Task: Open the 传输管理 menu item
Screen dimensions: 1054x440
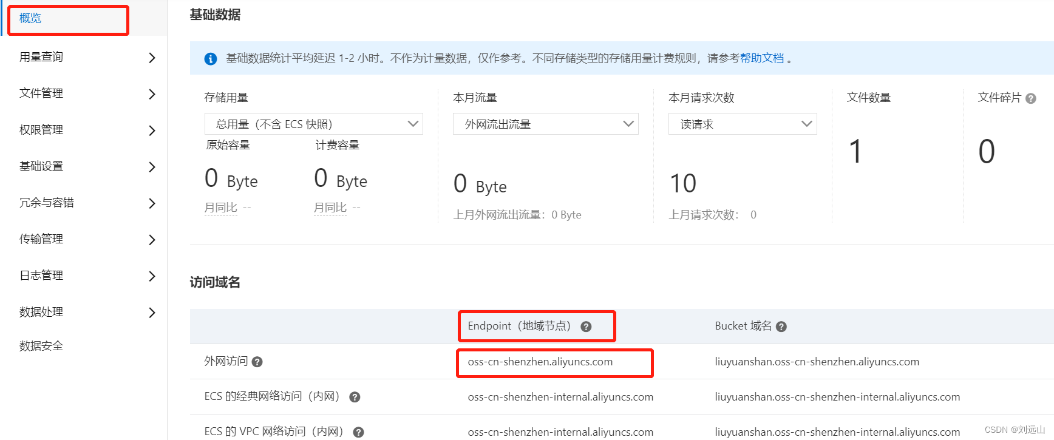Action: click(x=41, y=239)
